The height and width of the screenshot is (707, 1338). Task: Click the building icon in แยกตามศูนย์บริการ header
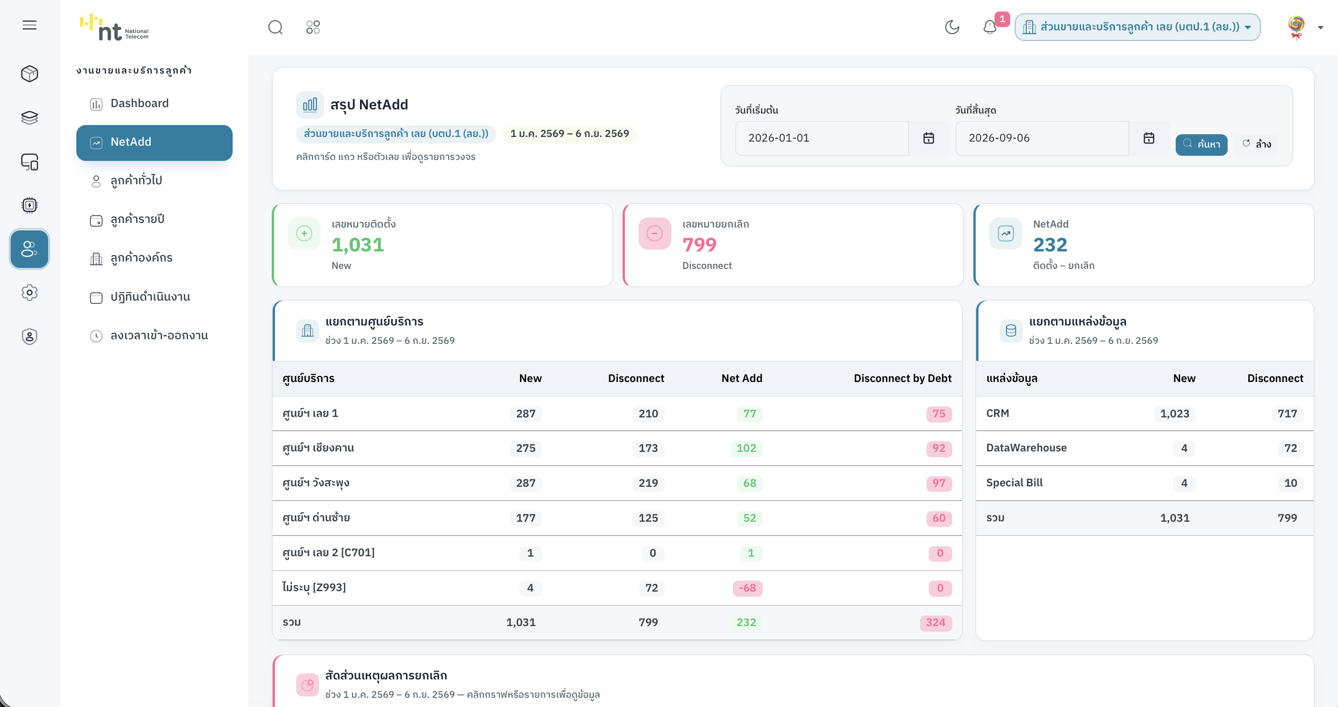[308, 331]
